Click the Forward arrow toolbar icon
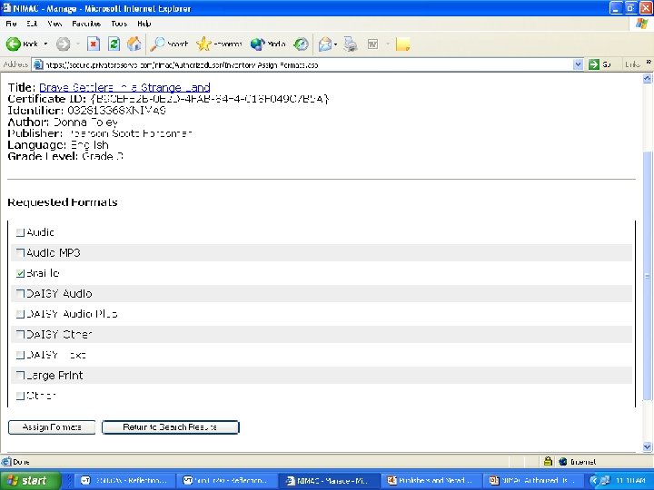 tap(64, 44)
